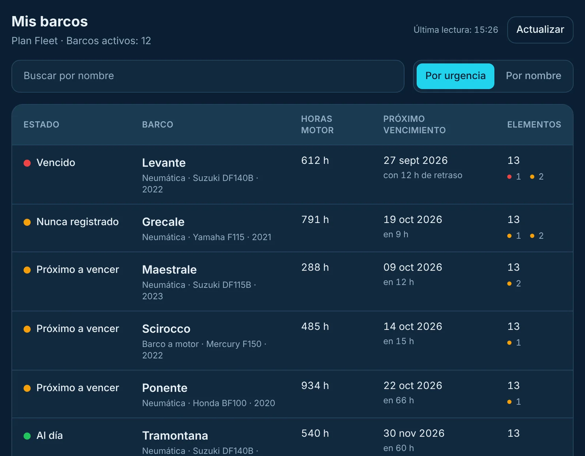The height and width of the screenshot is (456, 585).
Task: Click the 27 sept 2026 due date
Action: pos(416,161)
